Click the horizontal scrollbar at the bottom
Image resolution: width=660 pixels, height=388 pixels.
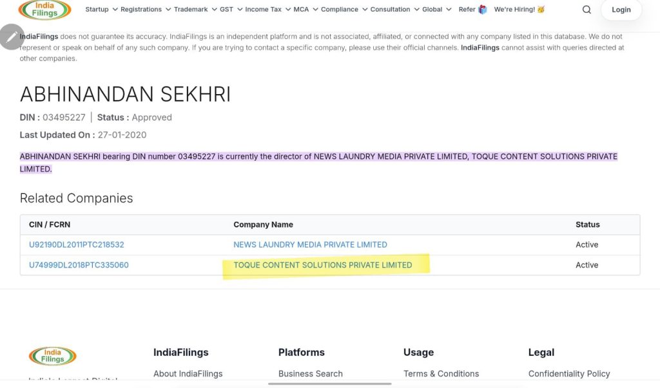(329, 383)
